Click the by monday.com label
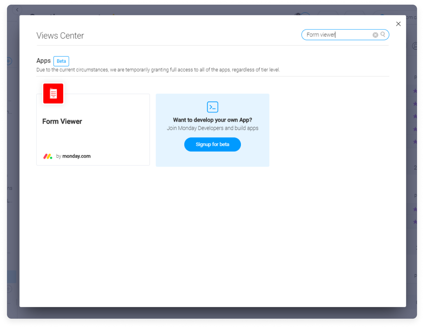This screenshot has height=328, width=424. [x=73, y=156]
